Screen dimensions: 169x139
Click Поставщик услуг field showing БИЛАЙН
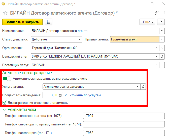92,65
